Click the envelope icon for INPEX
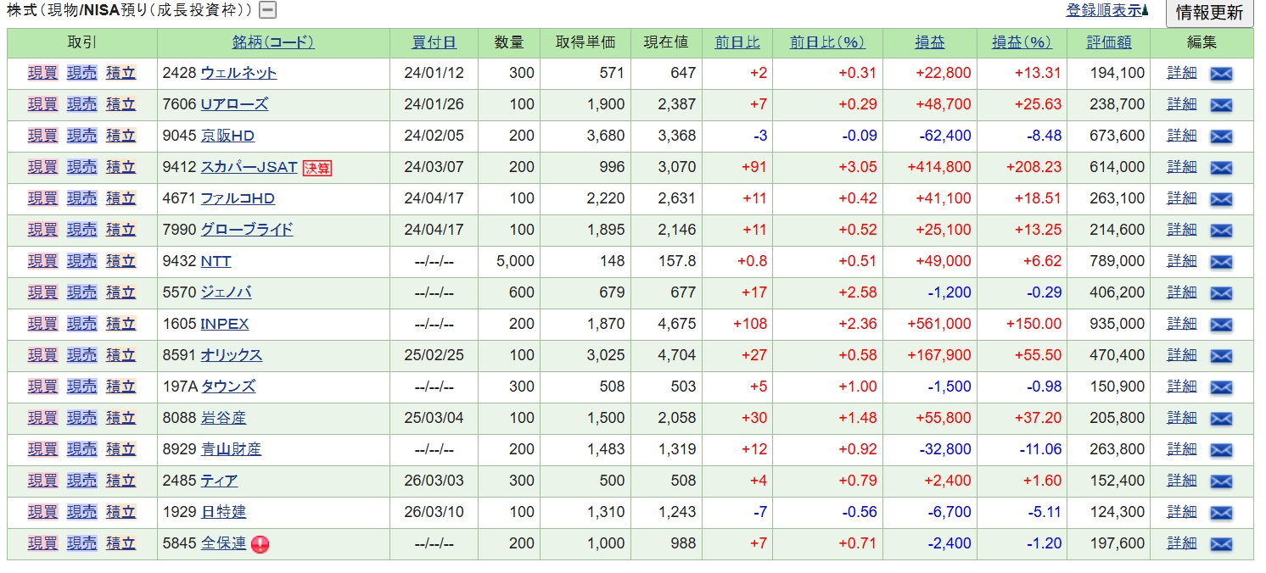Viewport: 1266px width, 573px height. [x=1220, y=325]
